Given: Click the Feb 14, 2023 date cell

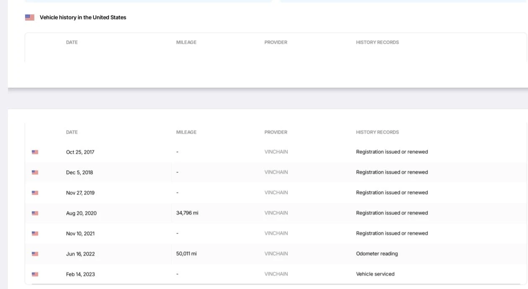Looking at the screenshot, I should (x=80, y=274).
